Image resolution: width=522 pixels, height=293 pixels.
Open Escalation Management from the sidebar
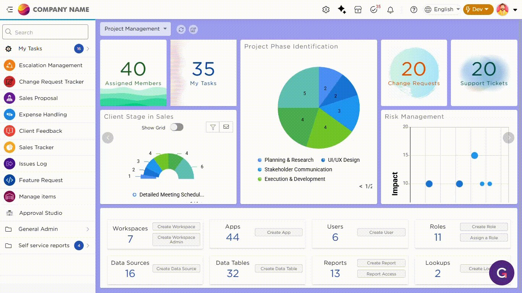(50, 66)
